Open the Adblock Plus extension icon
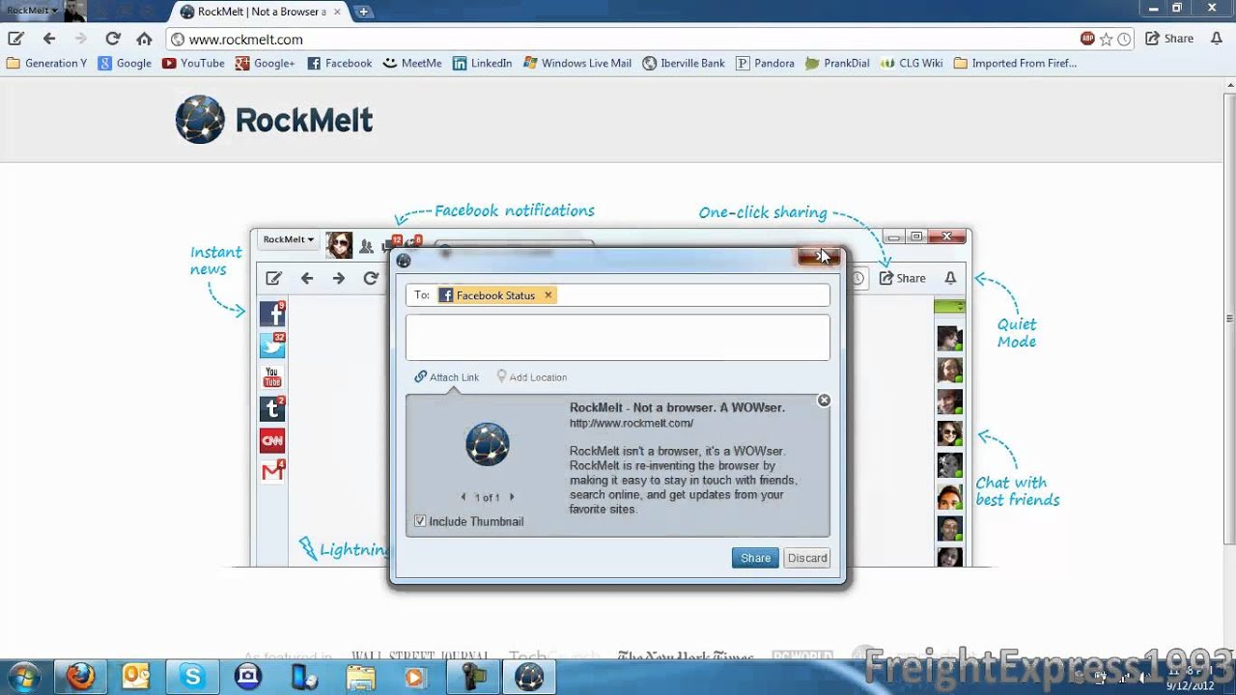 click(x=1088, y=39)
